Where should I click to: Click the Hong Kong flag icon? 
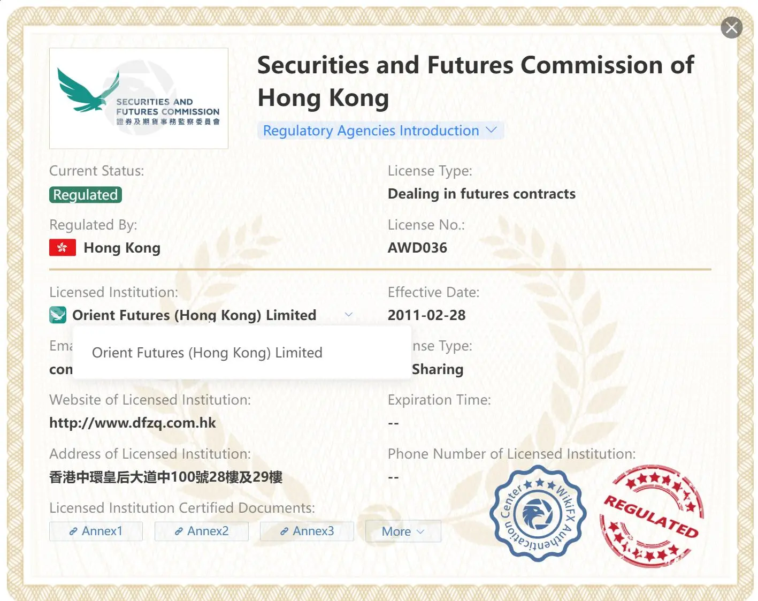coord(63,248)
